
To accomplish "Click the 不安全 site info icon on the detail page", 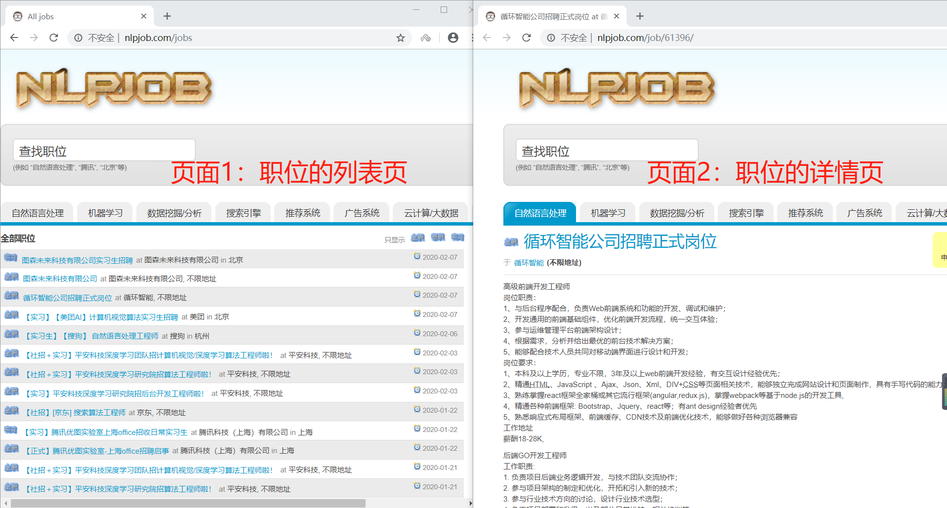I will [550, 38].
